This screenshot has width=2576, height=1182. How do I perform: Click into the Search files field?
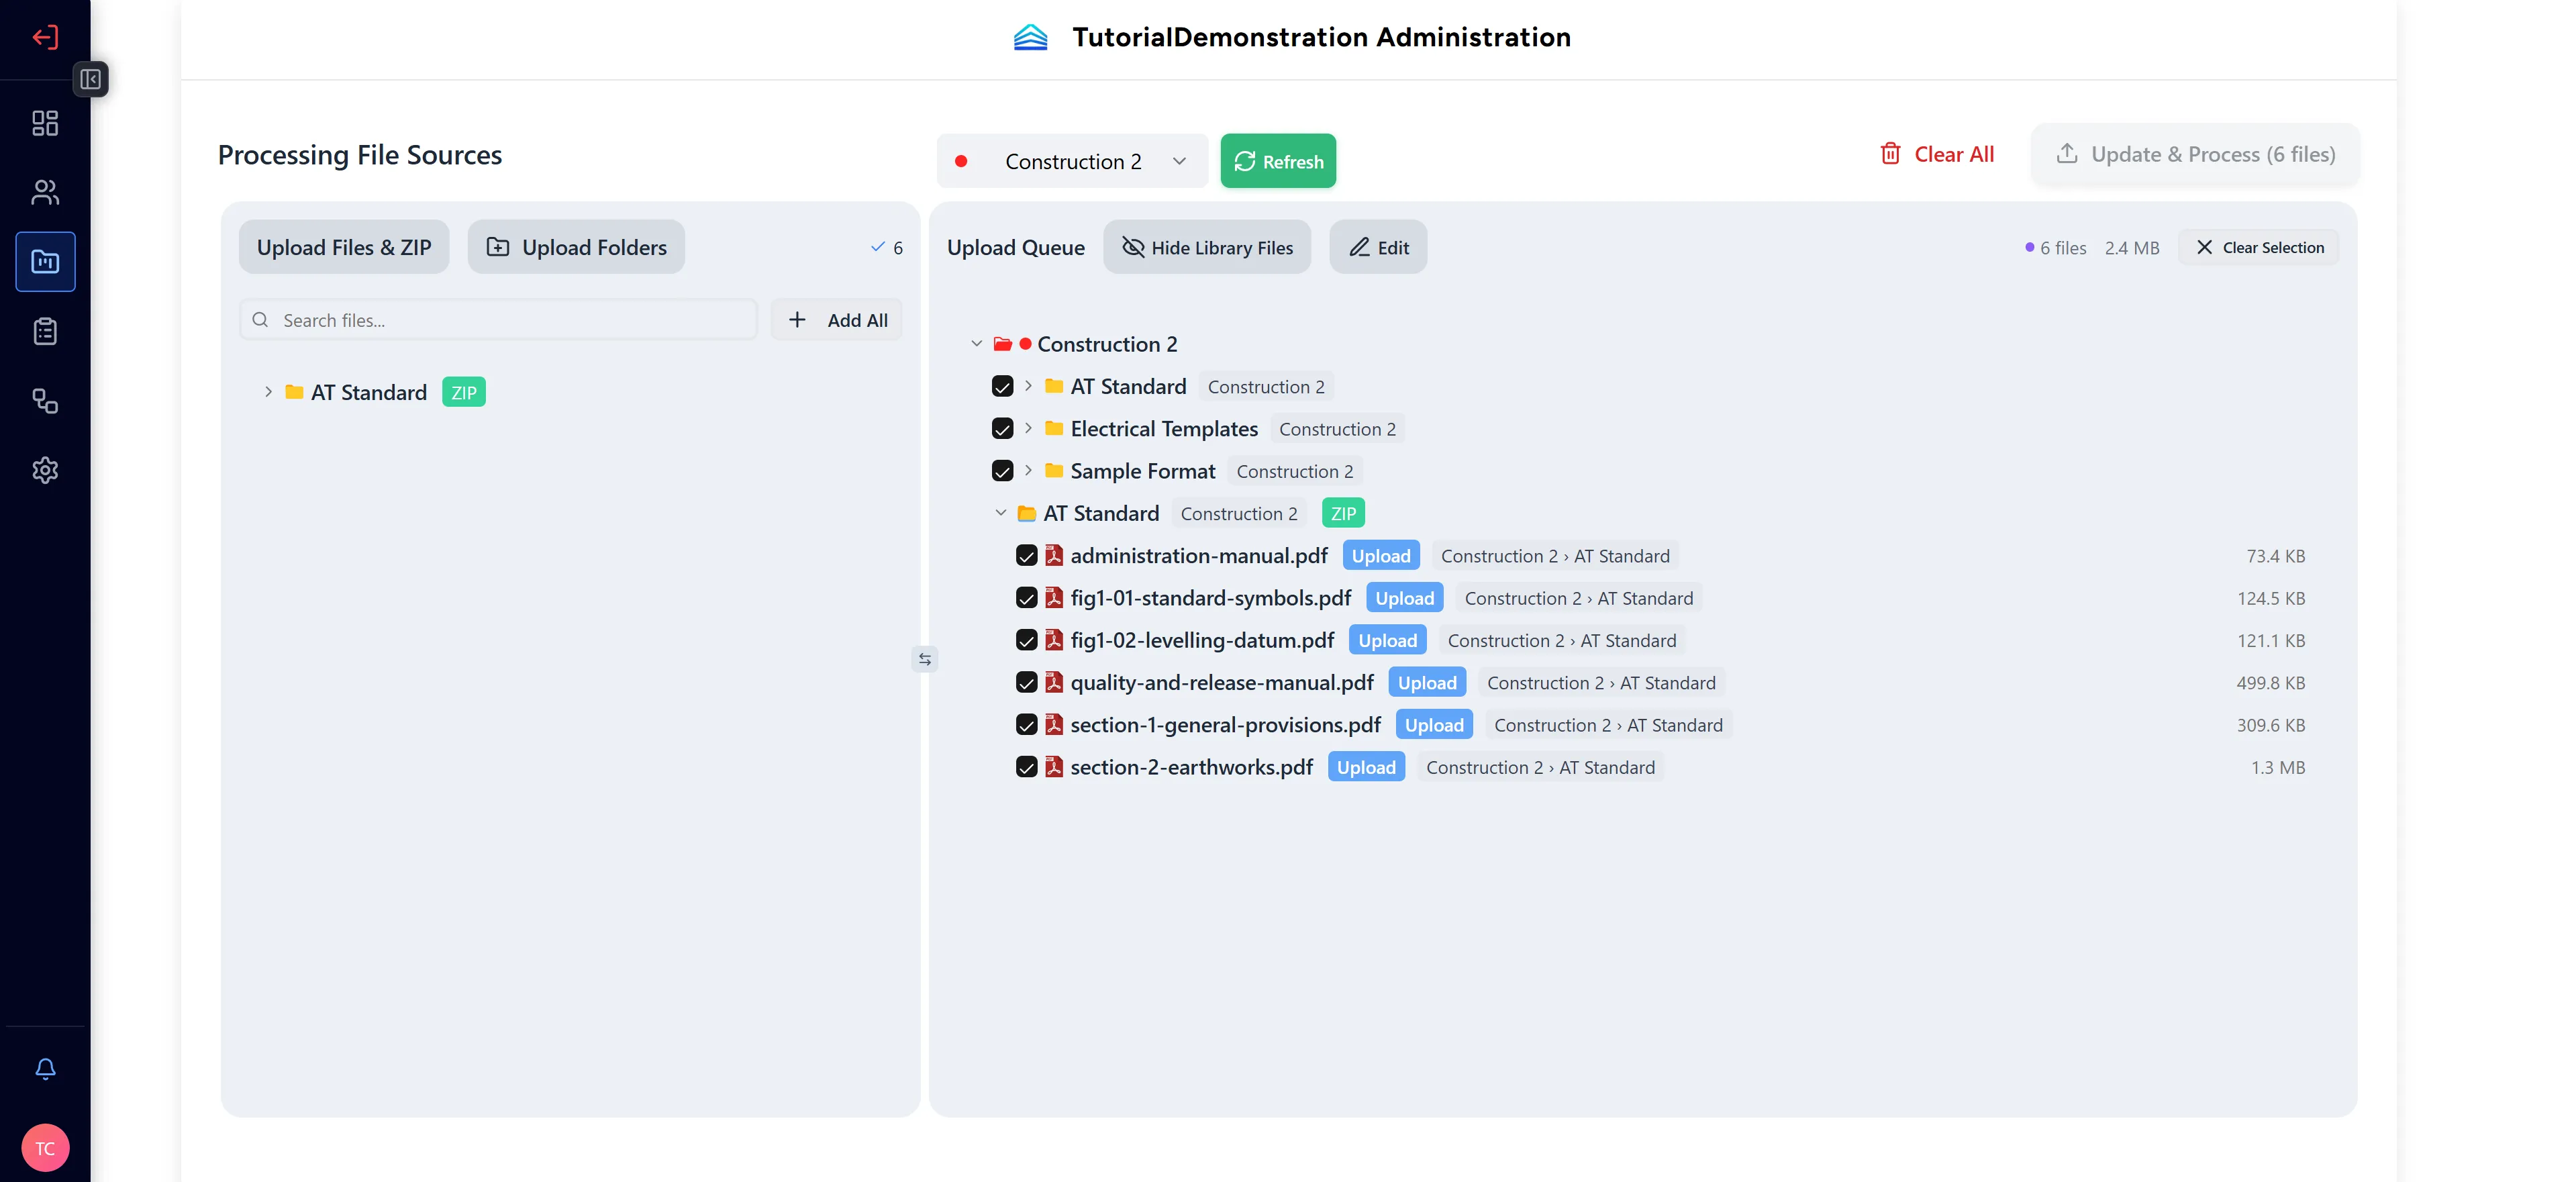click(x=498, y=320)
